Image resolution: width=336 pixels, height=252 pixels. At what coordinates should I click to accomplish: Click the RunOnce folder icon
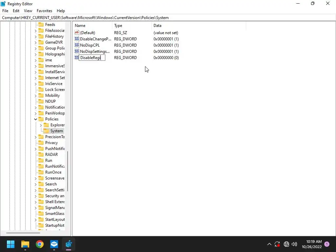pos(41,172)
